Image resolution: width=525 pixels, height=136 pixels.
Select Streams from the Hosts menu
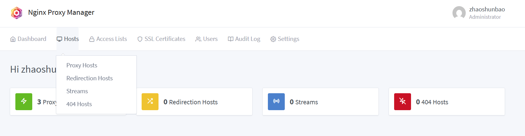click(77, 91)
